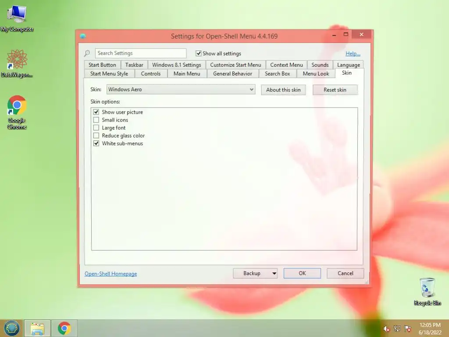This screenshot has height=337, width=449.
Task: Switch to the Sounds tab
Action: tap(320, 65)
